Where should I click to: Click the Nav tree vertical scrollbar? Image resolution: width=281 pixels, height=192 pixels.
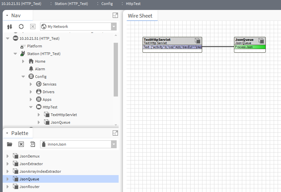click(116, 69)
